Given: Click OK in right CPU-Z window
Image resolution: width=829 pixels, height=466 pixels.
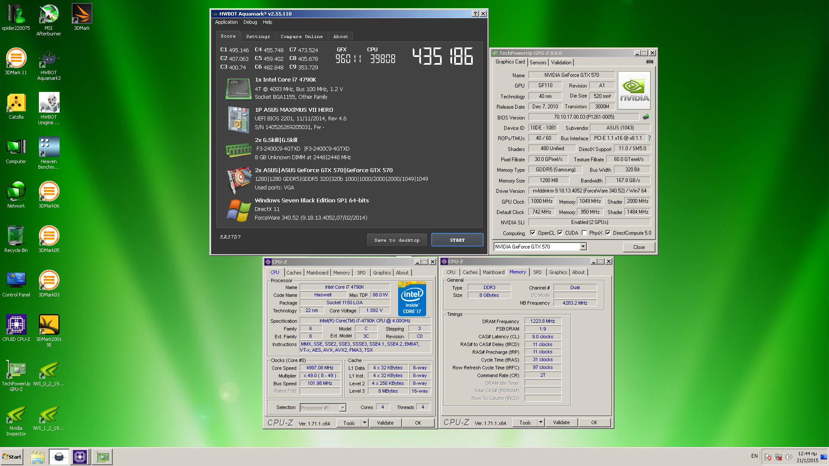Looking at the screenshot, I should (x=594, y=422).
